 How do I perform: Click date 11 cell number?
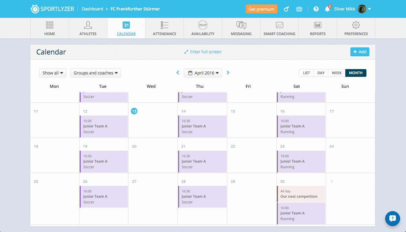point(36,111)
